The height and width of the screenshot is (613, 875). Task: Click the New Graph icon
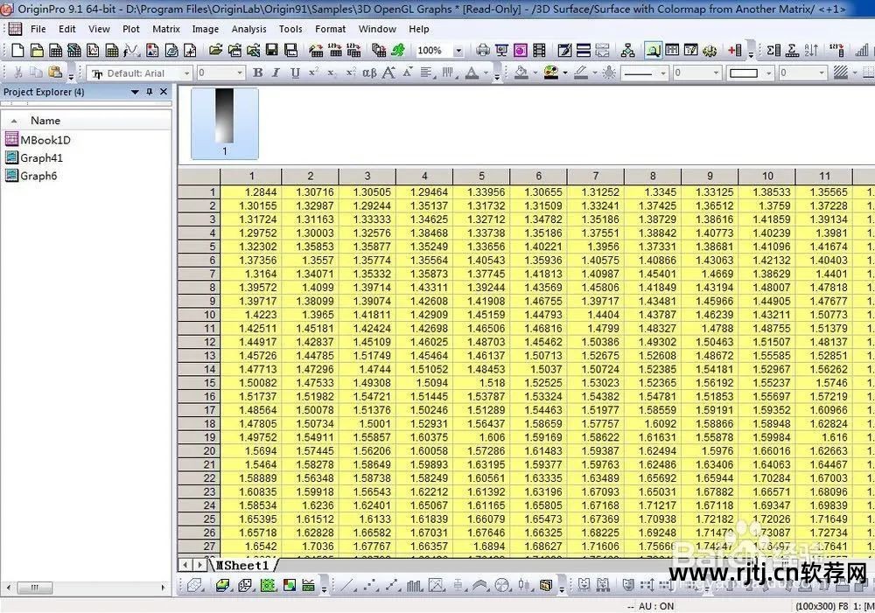[94, 51]
